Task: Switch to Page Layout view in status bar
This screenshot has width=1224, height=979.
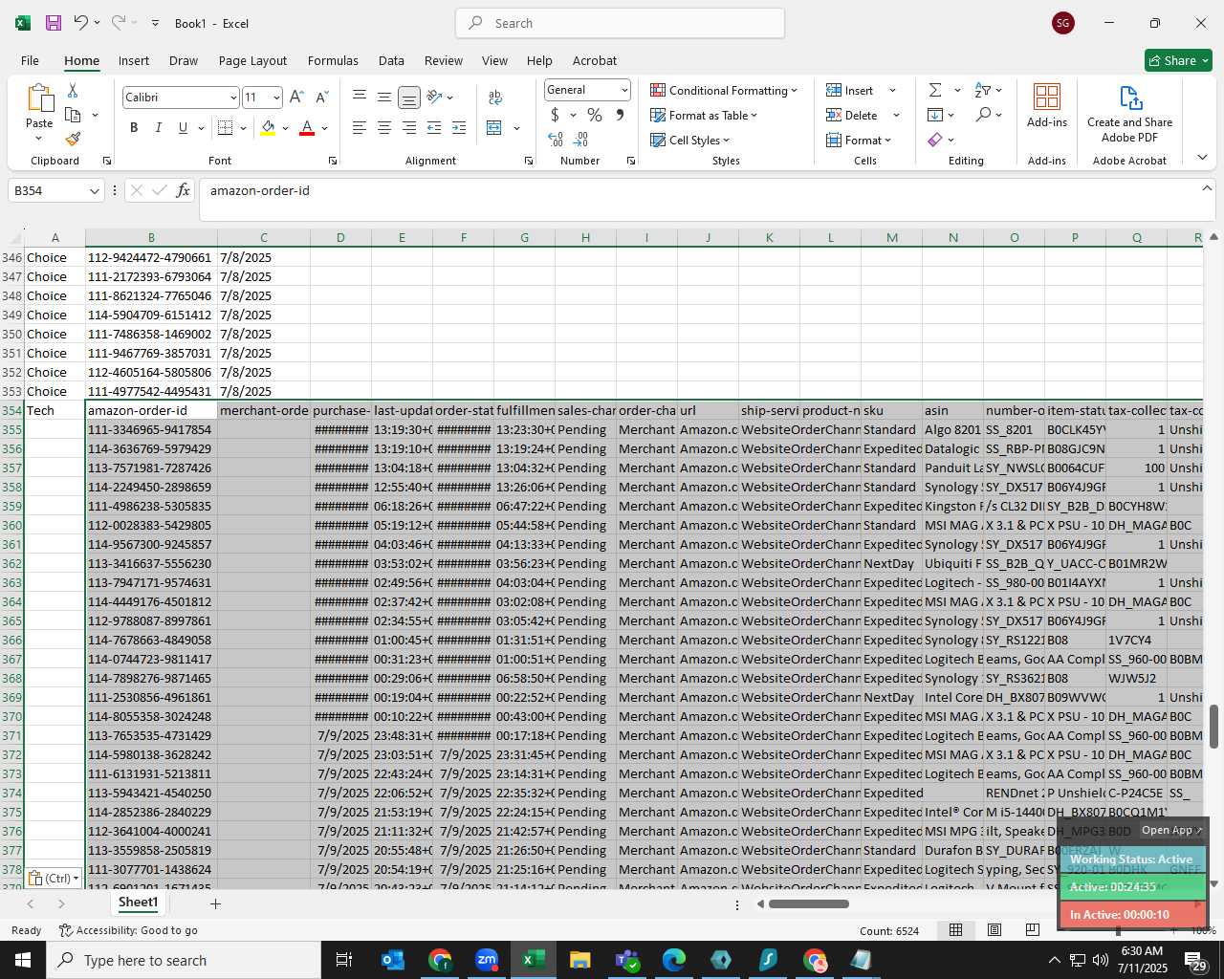Action: (x=994, y=930)
